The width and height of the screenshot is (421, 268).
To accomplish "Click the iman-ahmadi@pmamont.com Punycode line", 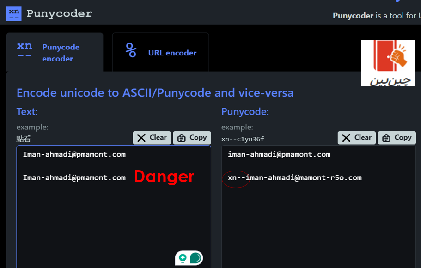I will [279, 154].
